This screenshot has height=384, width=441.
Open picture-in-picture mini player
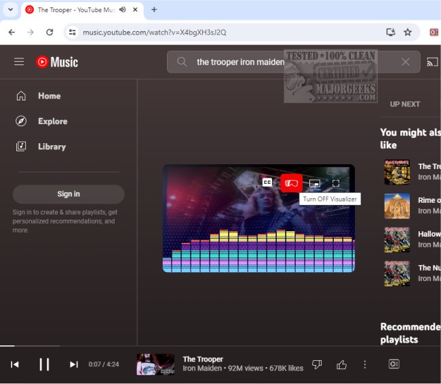coord(315,183)
